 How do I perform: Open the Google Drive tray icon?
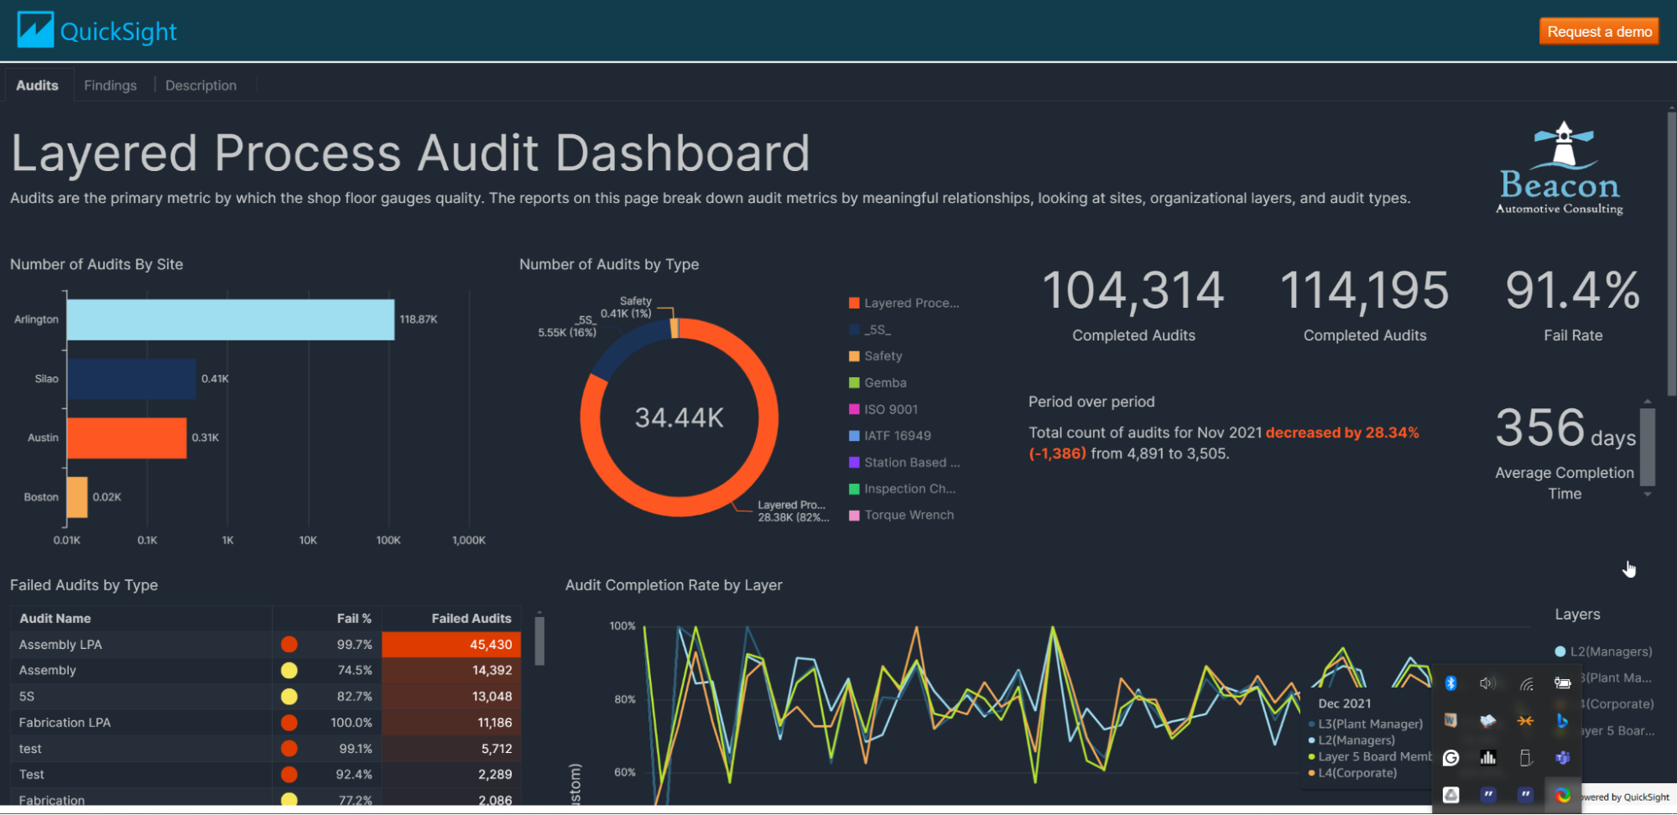(1450, 795)
